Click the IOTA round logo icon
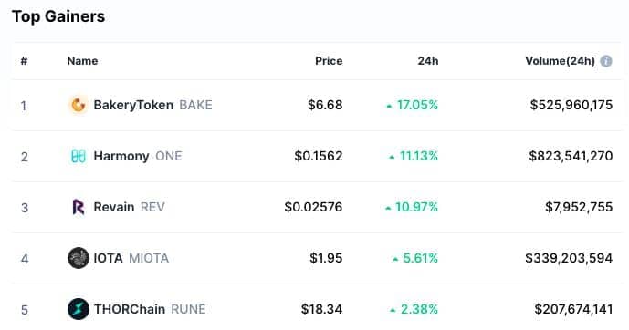The height and width of the screenshot is (330, 629). click(x=79, y=258)
